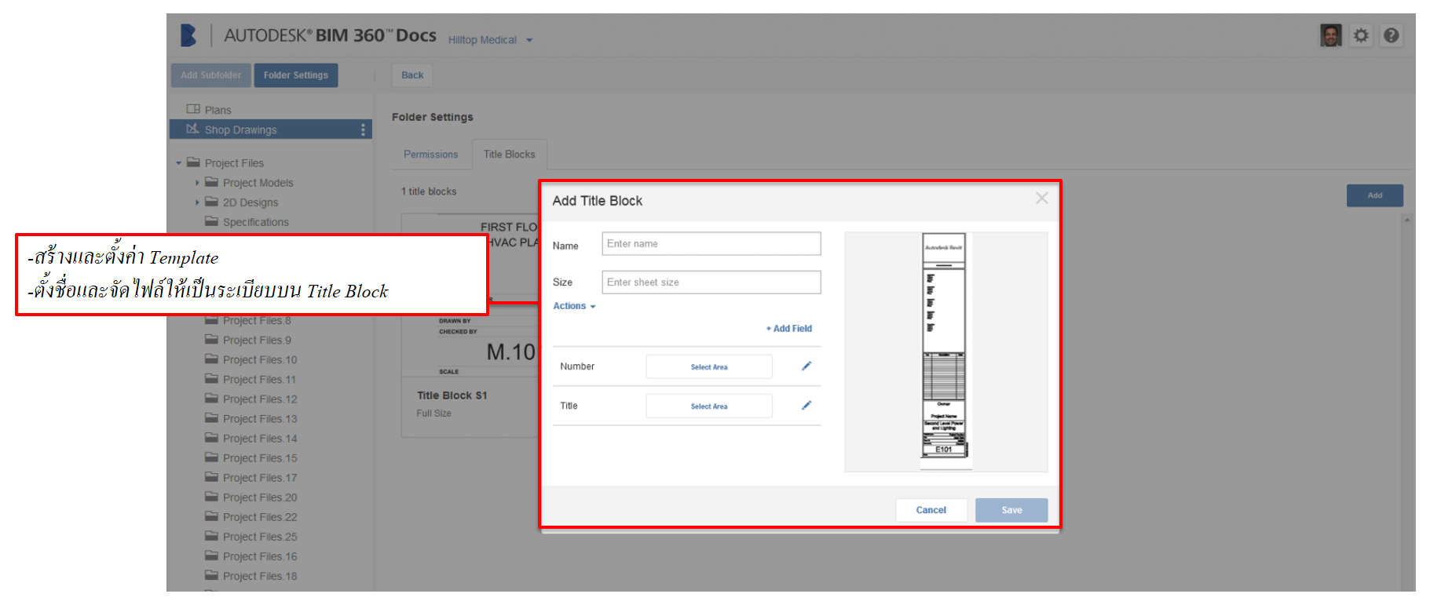The height and width of the screenshot is (601, 1430).
Task: Click the Project Files.12 folder icon
Action: pos(211,399)
